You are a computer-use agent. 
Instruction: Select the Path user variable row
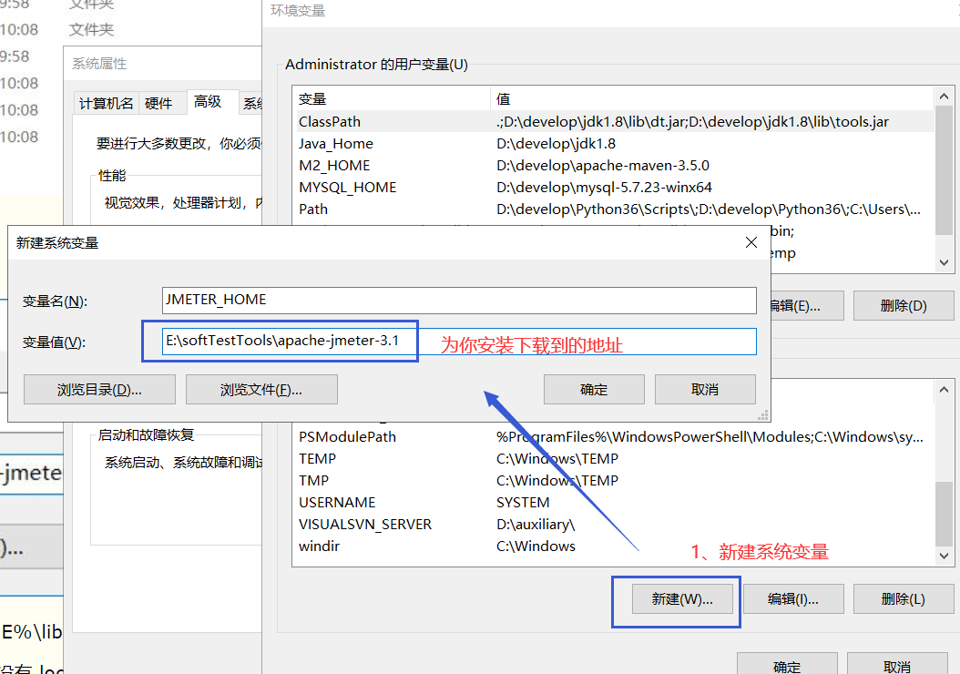pos(616,209)
